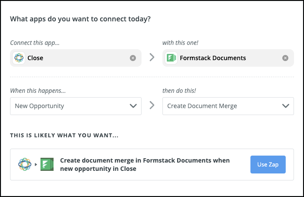Click the arrow between the two app fields
304x197 pixels.
click(152, 58)
